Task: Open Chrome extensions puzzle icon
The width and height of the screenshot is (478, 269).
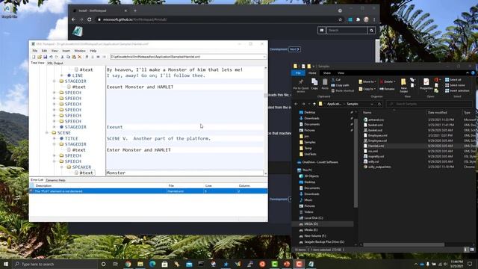Action: (x=358, y=19)
